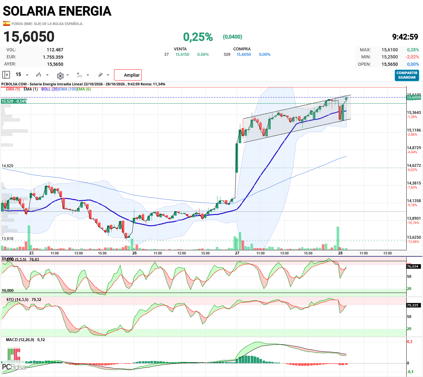Toggle the side panel icon in chart toolbar
This screenshot has width=423, height=377.
[6, 75]
